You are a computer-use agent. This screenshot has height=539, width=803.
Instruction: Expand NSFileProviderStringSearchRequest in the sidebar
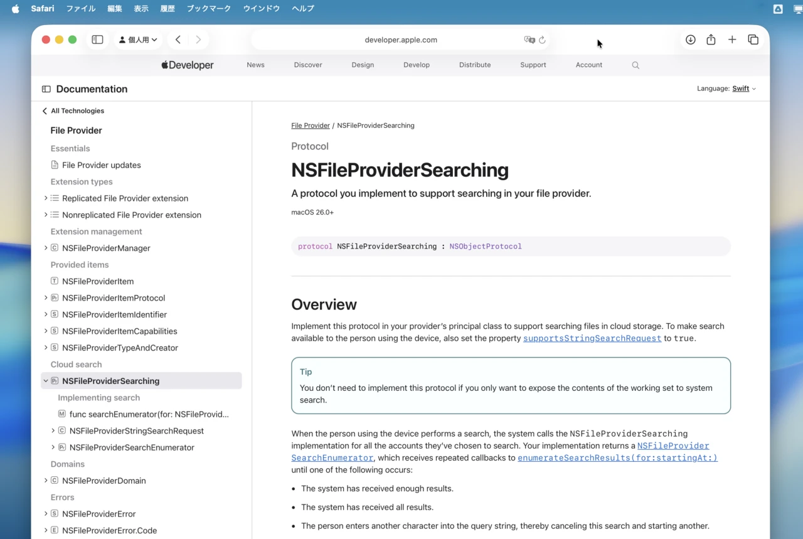point(53,431)
